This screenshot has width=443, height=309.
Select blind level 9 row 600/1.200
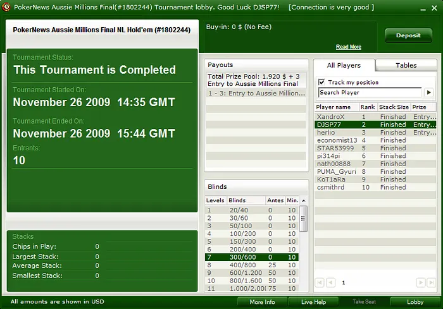(x=252, y=273)
